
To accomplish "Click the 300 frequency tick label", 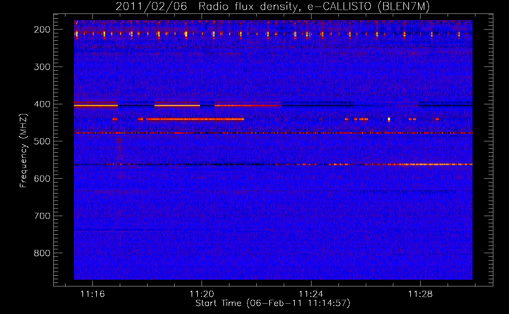I will pos(42,67).
